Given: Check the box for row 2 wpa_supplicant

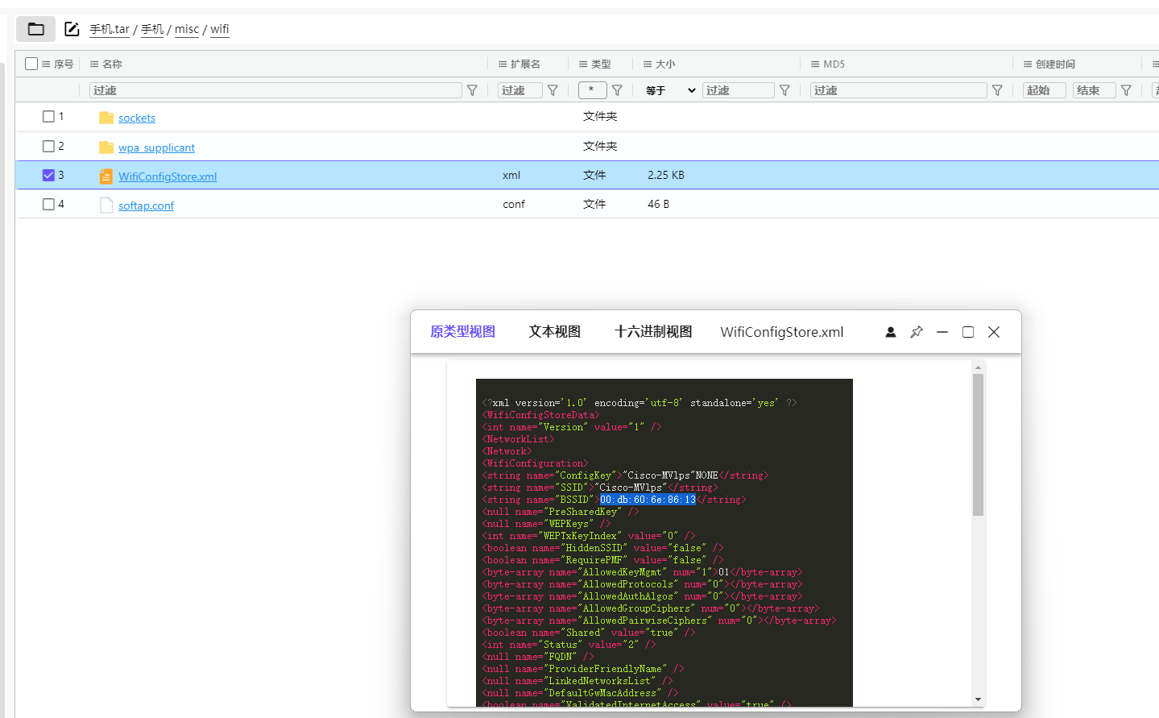Looking at the screenshot, I should 48,147.
